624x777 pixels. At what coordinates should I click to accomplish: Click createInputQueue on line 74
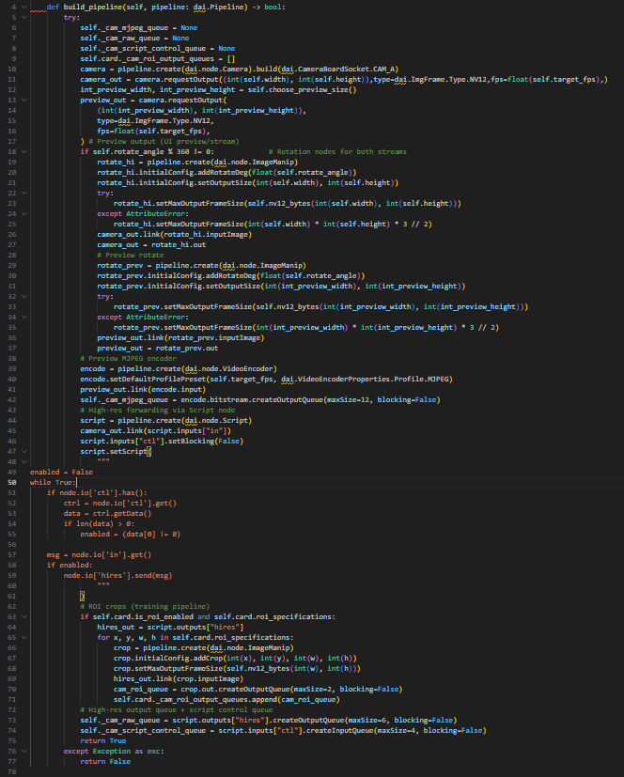tap(341, 730)
